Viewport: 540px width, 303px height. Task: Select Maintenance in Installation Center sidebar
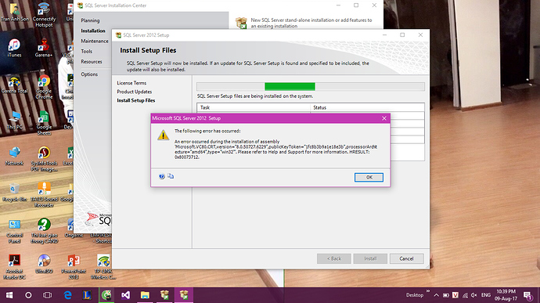[95, 41]
